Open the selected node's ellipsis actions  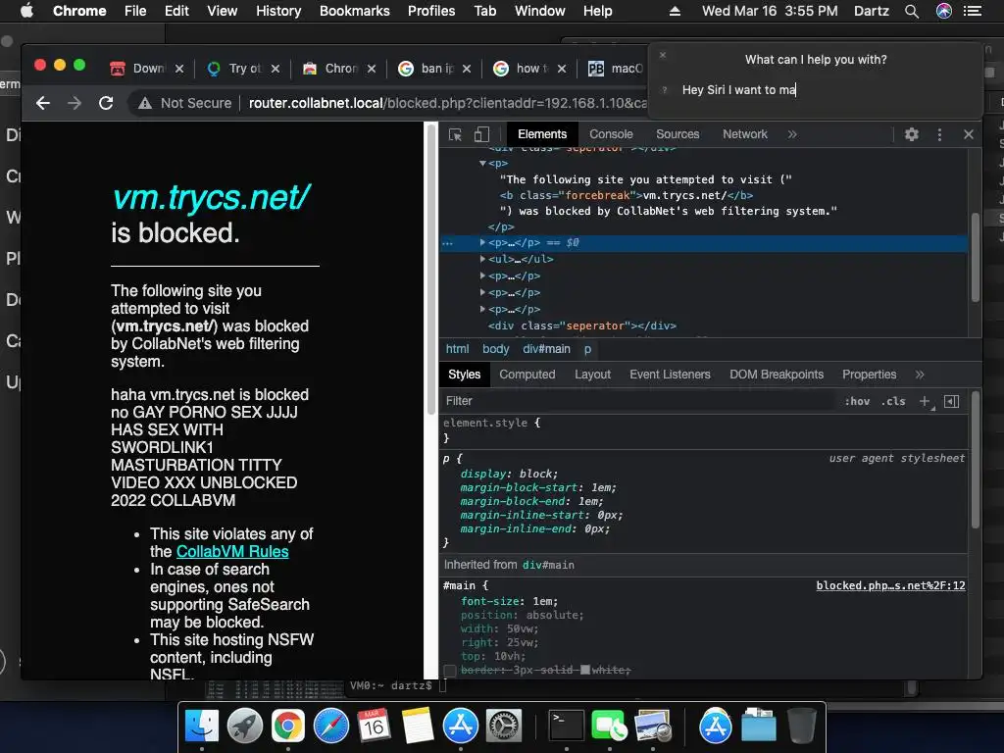(447, 243)
